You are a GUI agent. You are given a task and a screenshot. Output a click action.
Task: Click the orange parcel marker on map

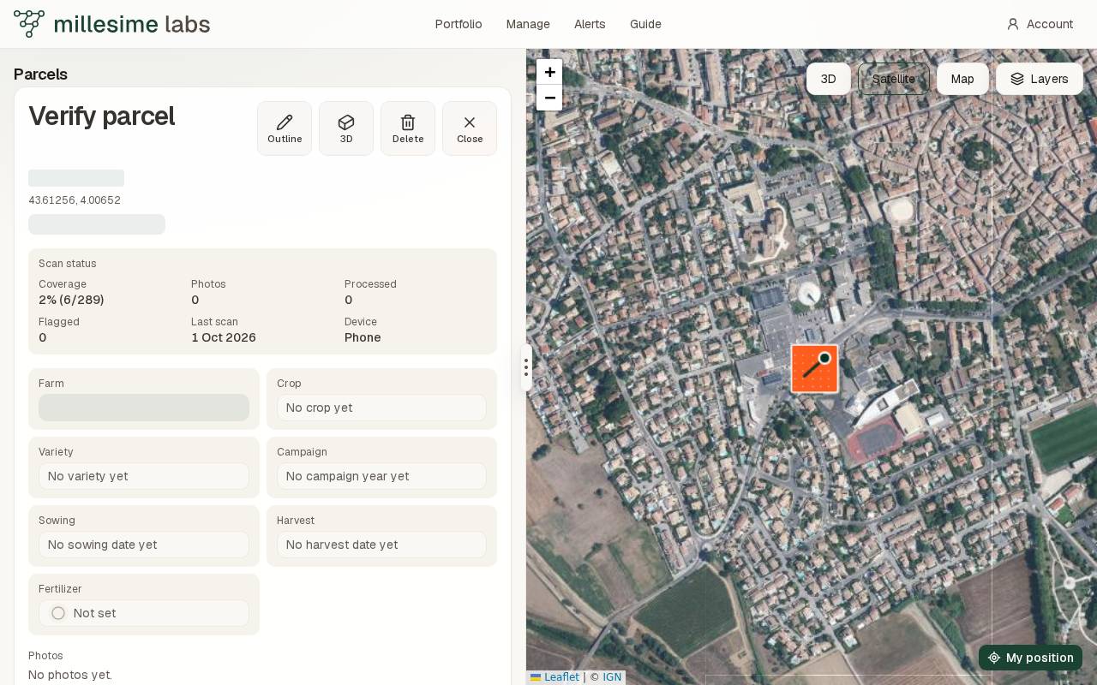click(x=814, y=369)
